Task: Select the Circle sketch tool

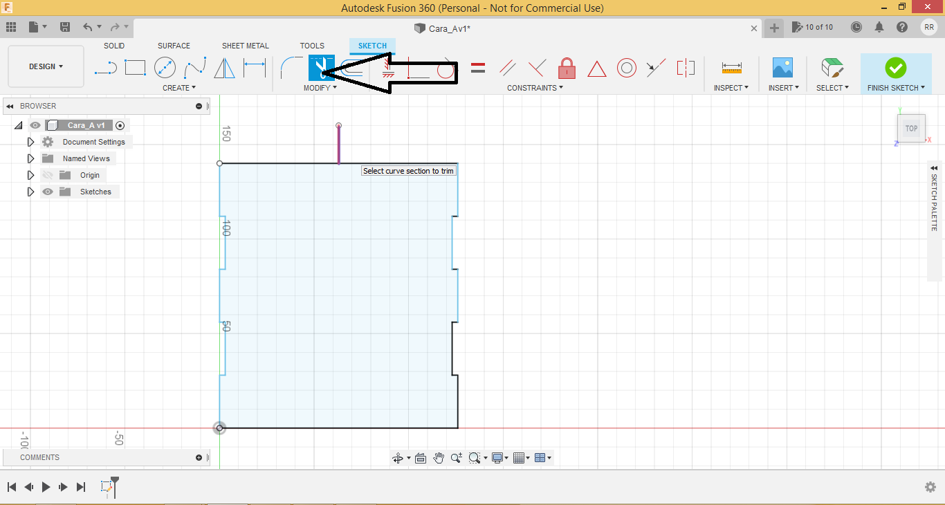Action: (x=165, y=68)
